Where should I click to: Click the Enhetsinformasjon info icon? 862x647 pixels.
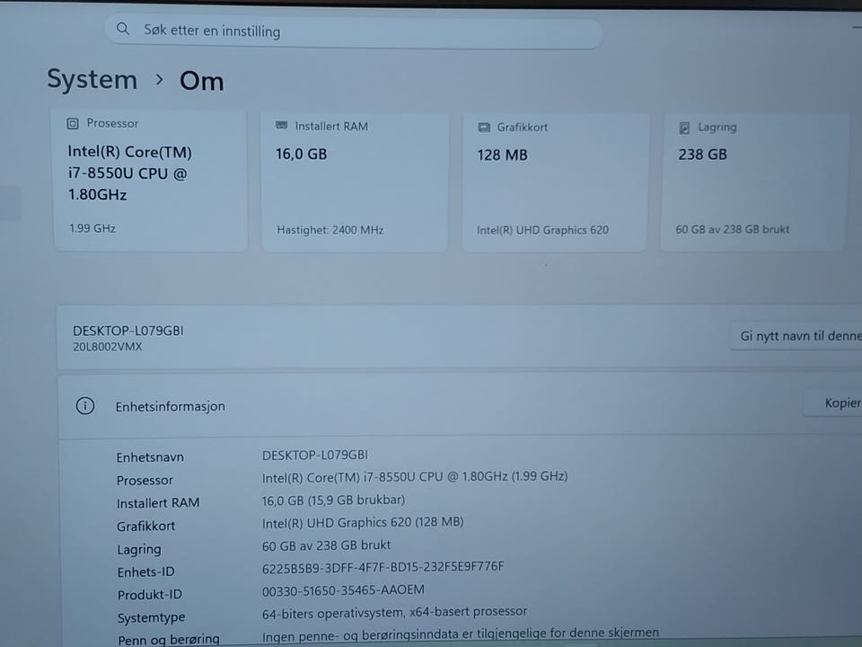point(84,406)
